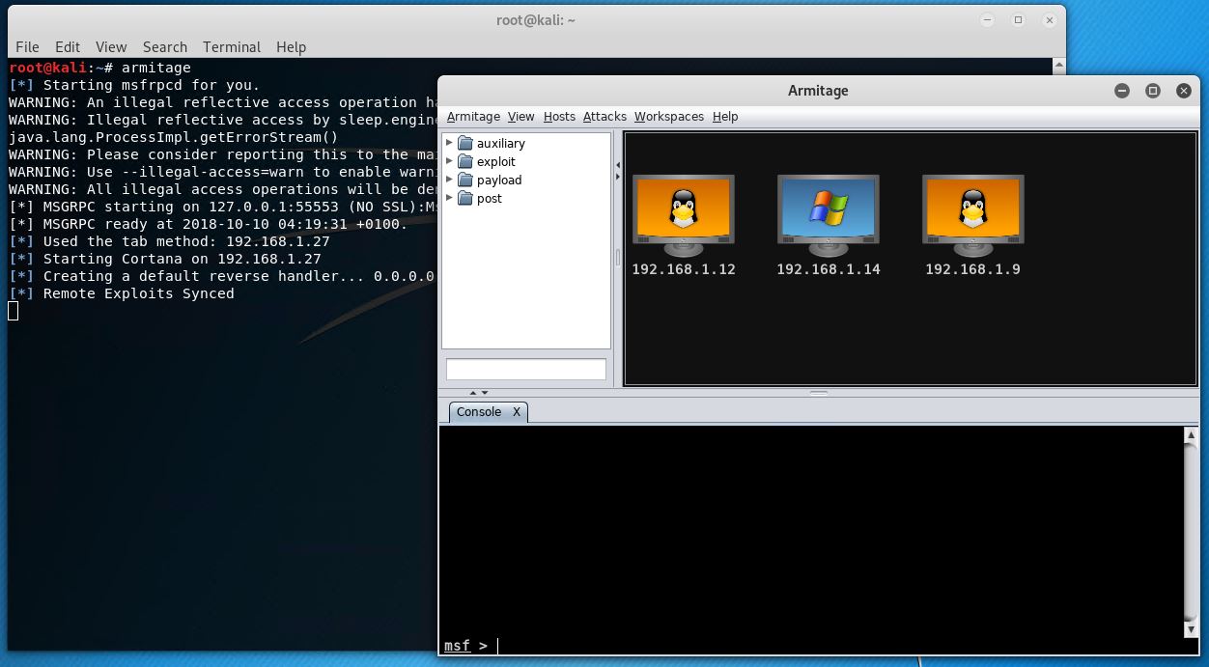The height and width of the screenshot is (667, 1209).
Task: Expand the payload module tree
Action: click(449, 180)
